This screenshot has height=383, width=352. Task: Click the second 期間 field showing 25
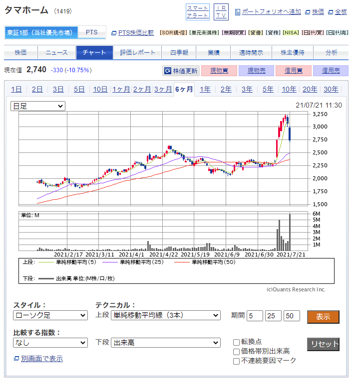coord(273,316)
